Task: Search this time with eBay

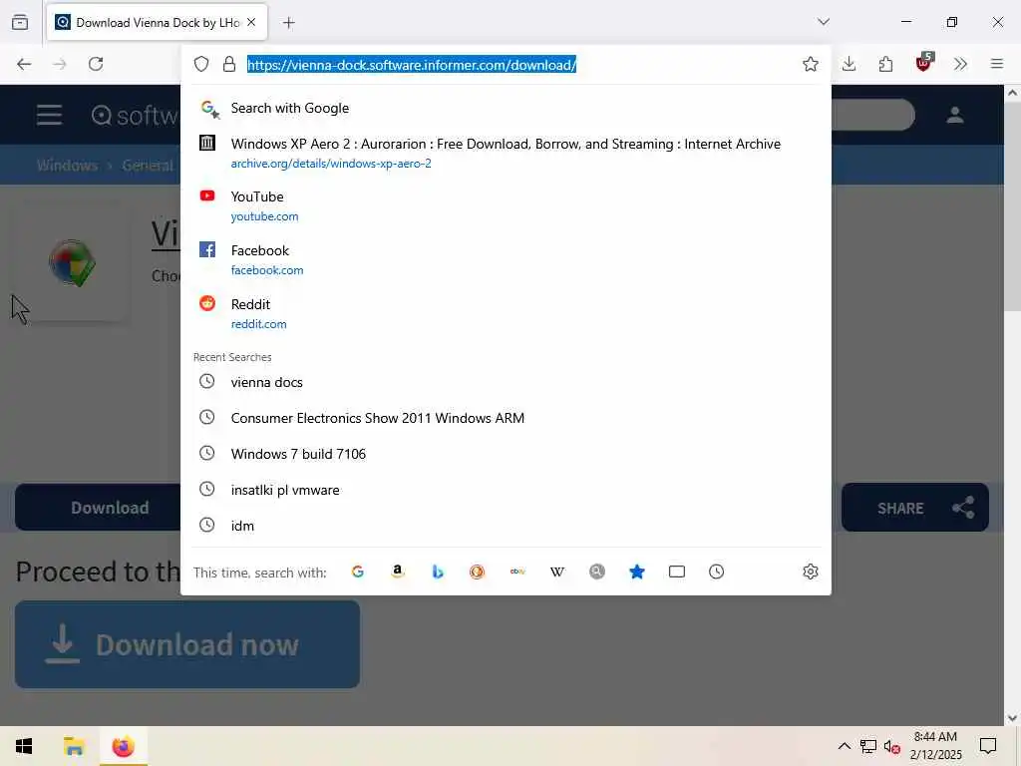Action: [x=517, y=572]
